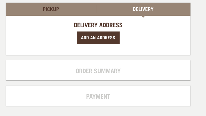The width and height of the screenshot is (206, 116).
Task: Open the PAYMENT card text
Action: (98, 97)
